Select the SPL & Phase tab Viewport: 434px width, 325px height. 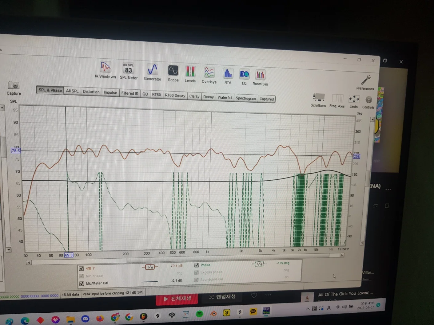(50, 90)
